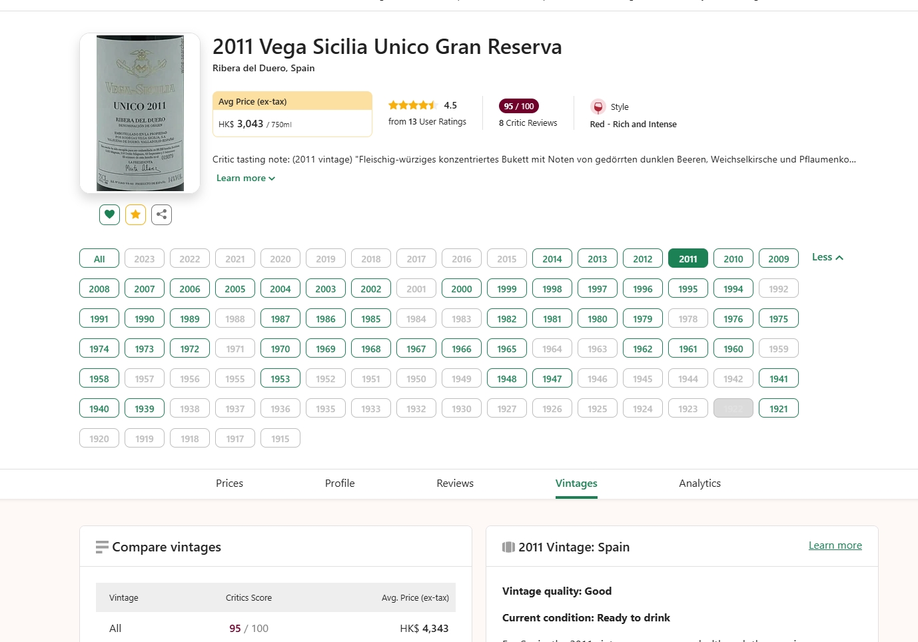Screen dimensions: 918x642
Task: Click the Vintage column header
Action: point(124,597)
